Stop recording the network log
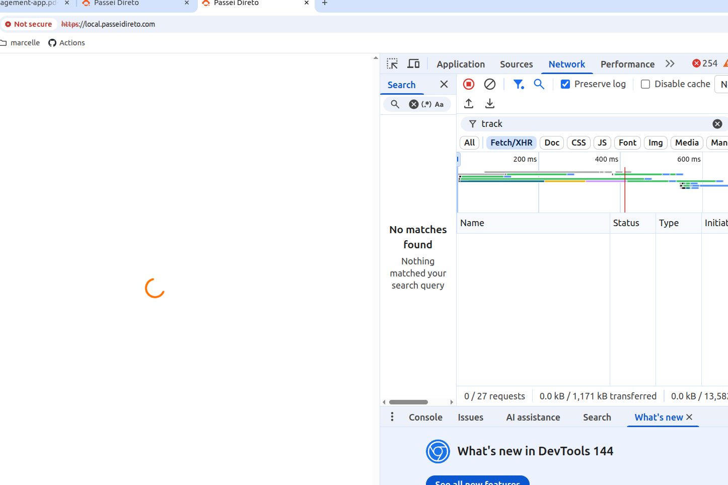 [469, 84]
